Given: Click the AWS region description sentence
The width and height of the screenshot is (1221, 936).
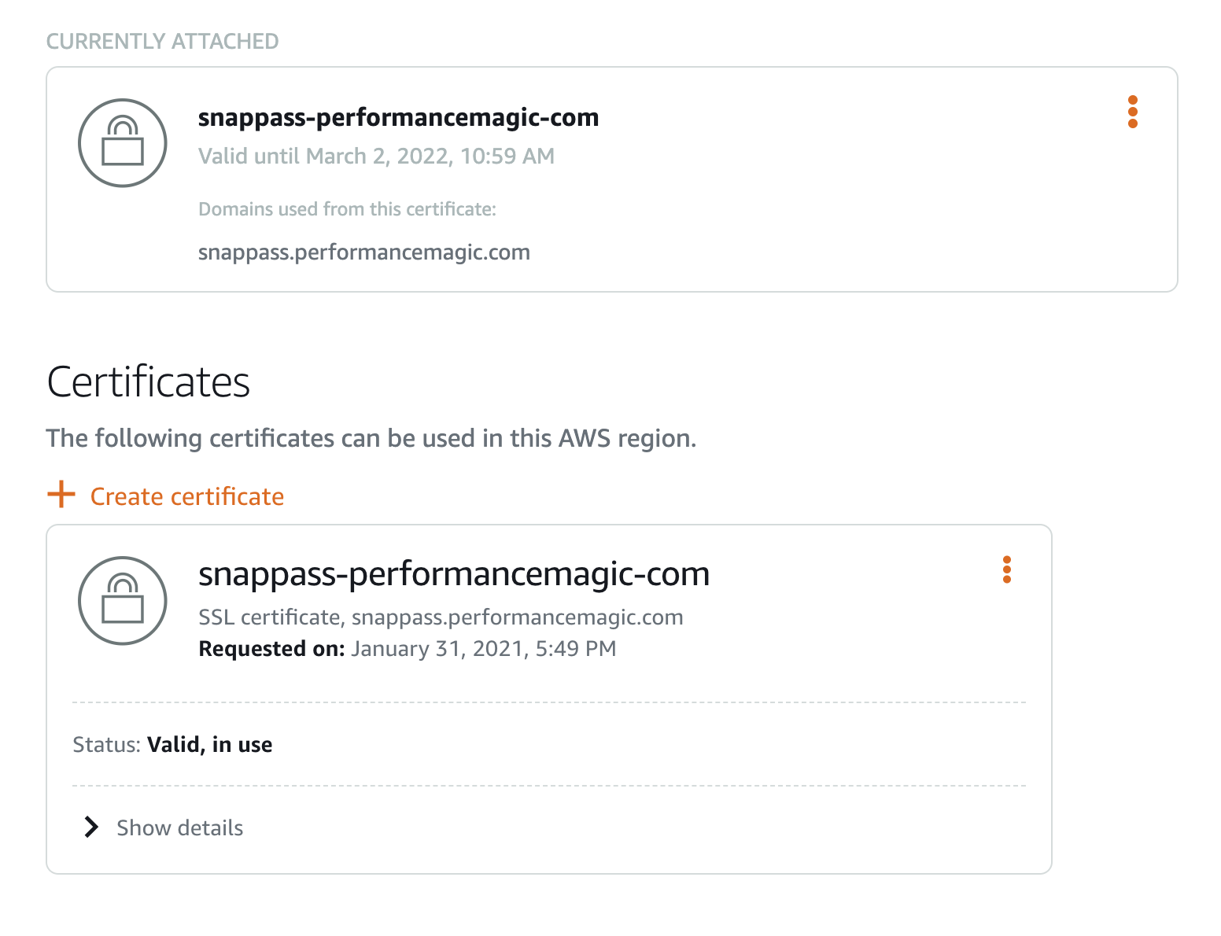Looking at the screenshot, I should 371,438.
